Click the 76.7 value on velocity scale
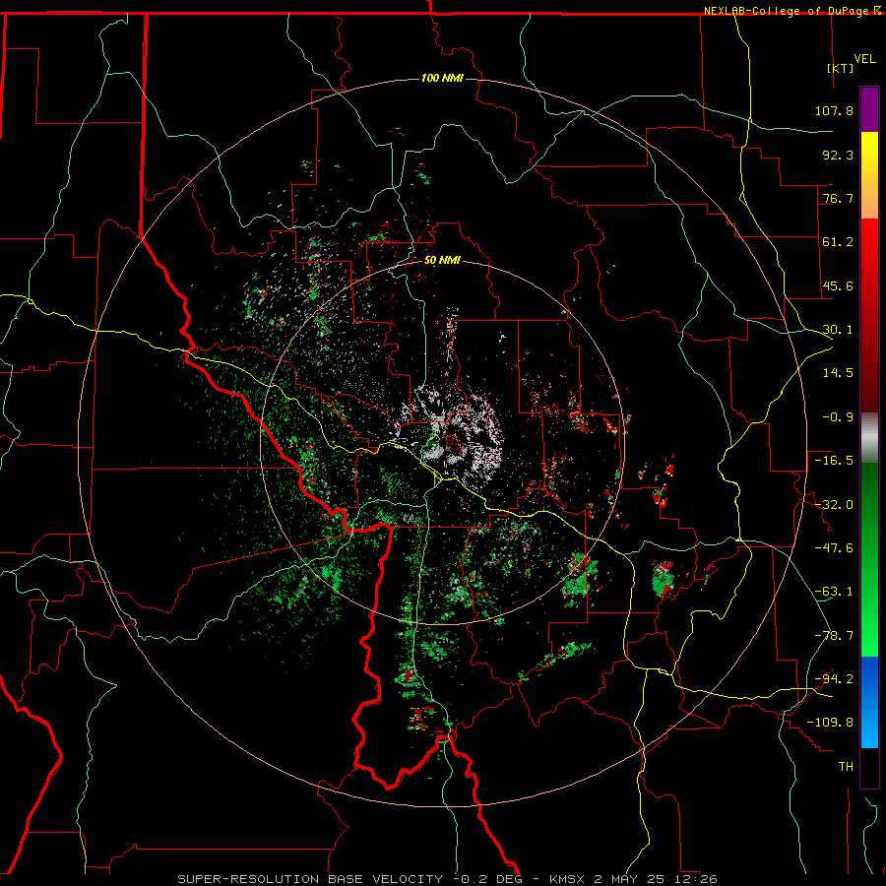The width and height of the screenshot is (886, 886). tap(838, 198)
